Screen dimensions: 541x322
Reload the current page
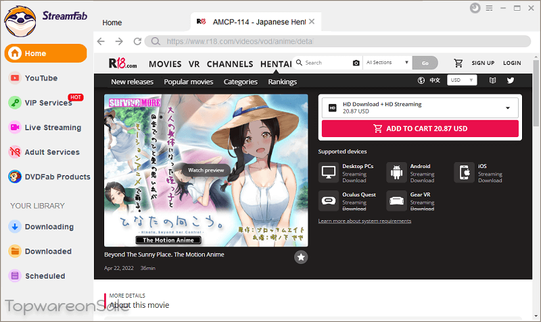[x=137, y=41]
